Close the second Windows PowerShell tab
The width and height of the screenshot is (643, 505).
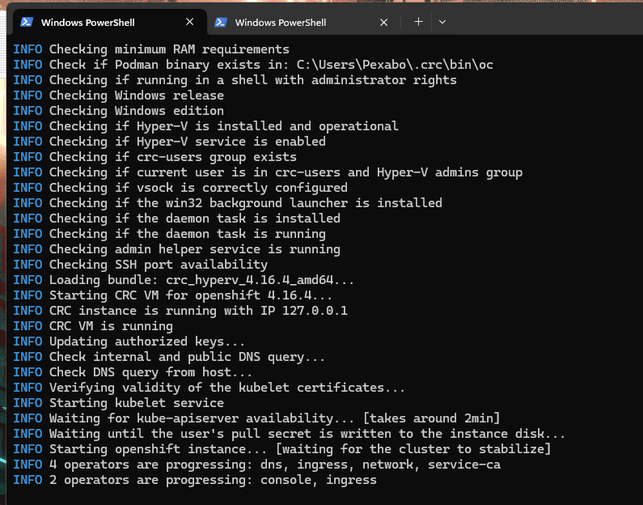click(384, 22)
